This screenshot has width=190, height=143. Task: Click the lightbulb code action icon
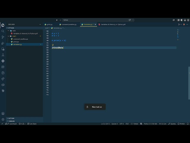click(53, 45)
